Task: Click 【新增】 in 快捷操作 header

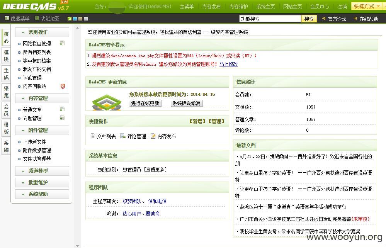Action: [198, 121]
